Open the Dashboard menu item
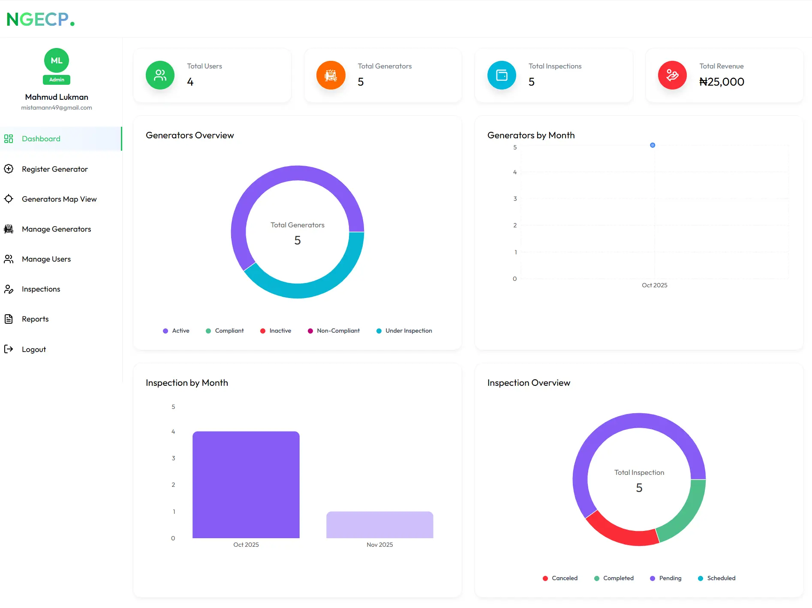This screenshot has width=812, height=608. click(x=41, y=139)
